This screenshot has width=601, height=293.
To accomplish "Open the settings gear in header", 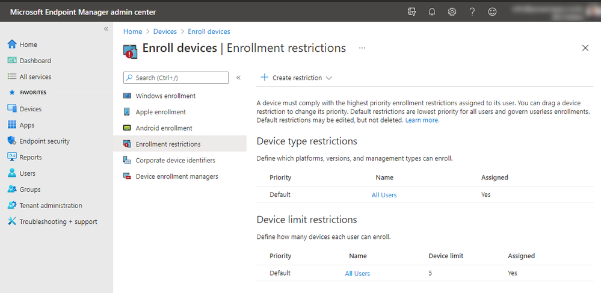I will coord(452,12).
